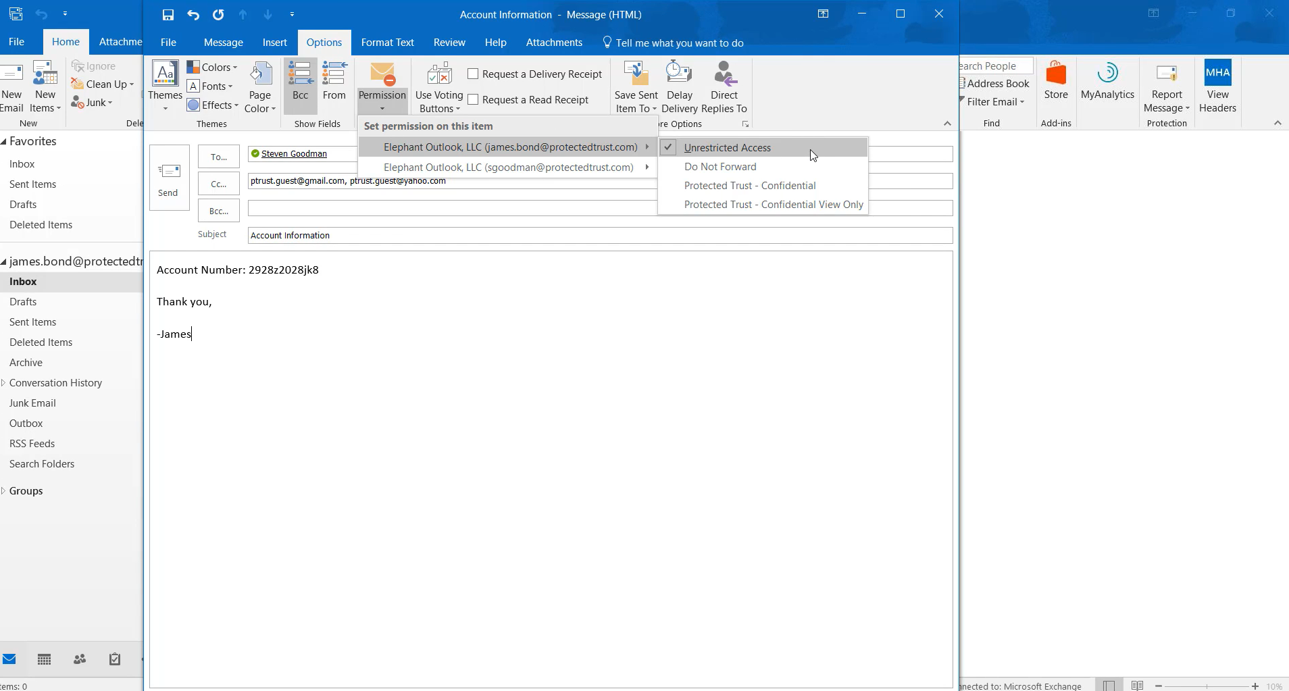Expand sgoodman@protectedtrust.com permission submenu
1289x691 pixels.
(x=507, y=167)
